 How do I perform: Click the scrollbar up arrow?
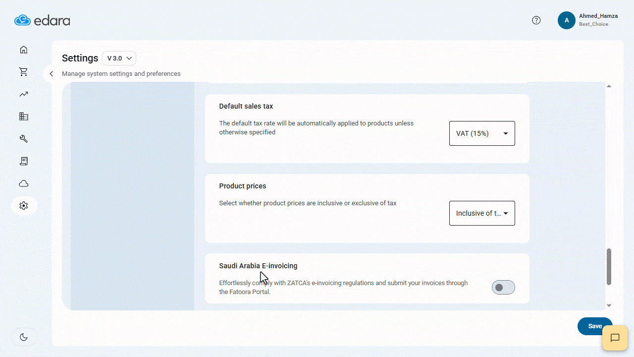coord(609,86)
